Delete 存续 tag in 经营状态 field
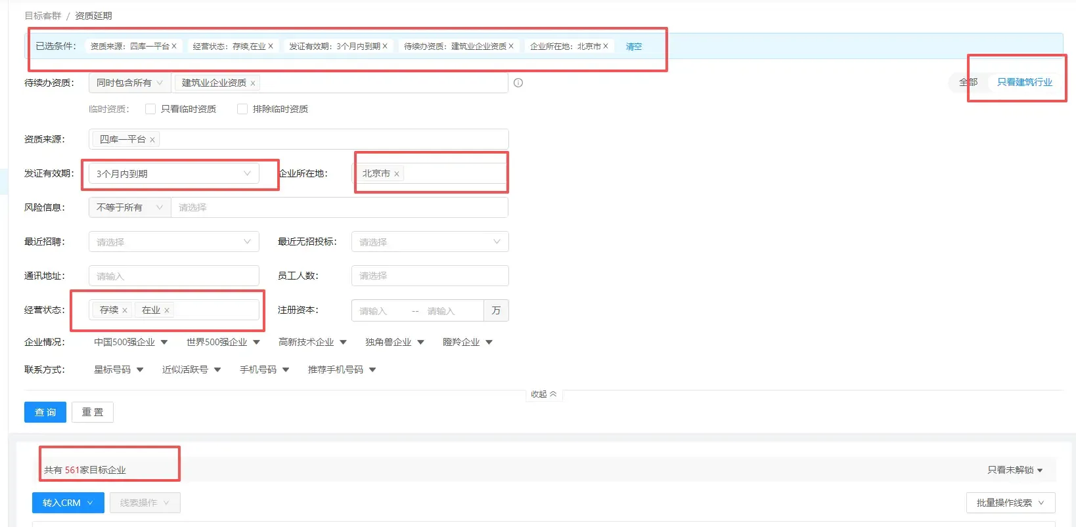The height and width of the screenshot is (527, 1076). pos(125,310)
